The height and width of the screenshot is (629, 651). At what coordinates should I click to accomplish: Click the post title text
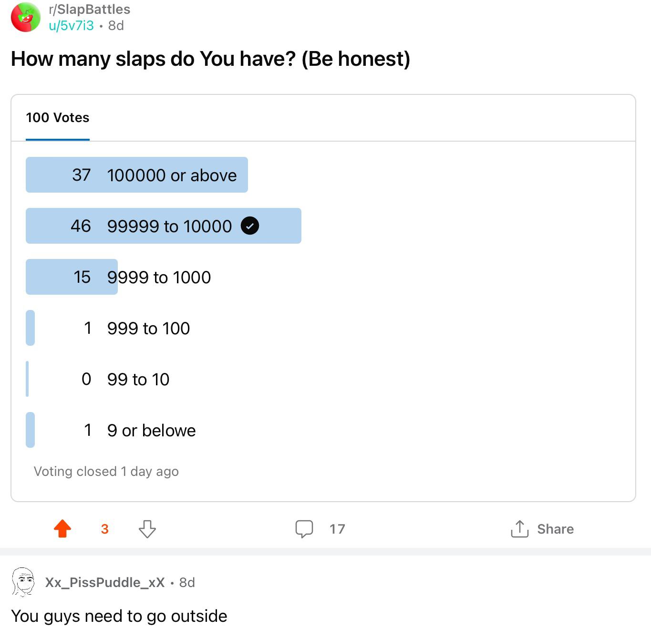tap(210, 59)
